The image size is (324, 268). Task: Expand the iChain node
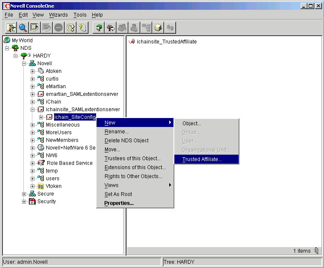point(32,102)
